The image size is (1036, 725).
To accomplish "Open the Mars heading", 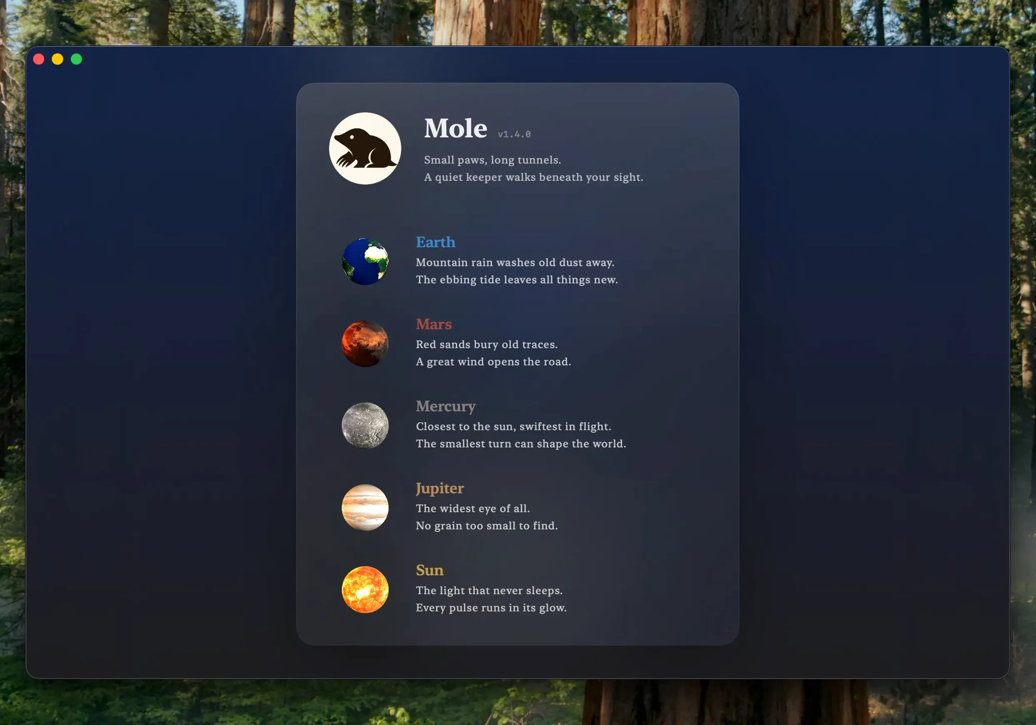I will [x=433, y=324].
